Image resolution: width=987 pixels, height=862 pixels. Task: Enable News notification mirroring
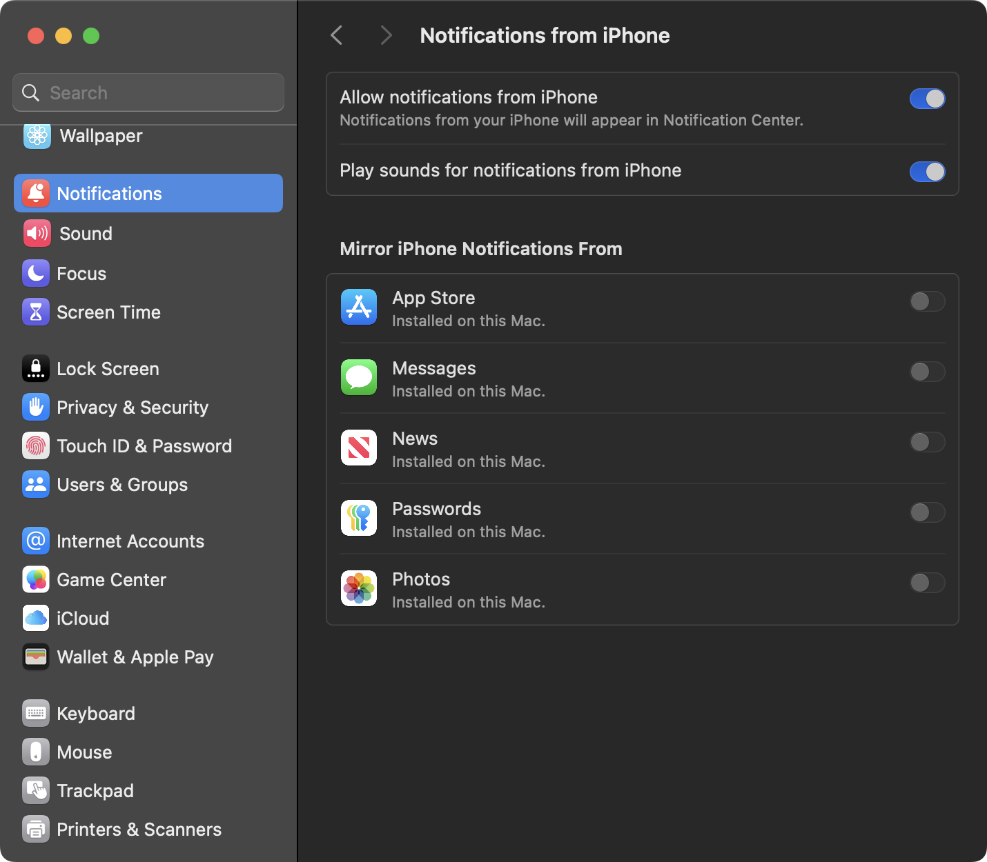coord(927,442)
